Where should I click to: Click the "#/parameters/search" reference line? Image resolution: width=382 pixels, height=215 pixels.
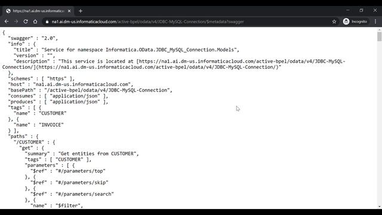[x=72, y=194]
